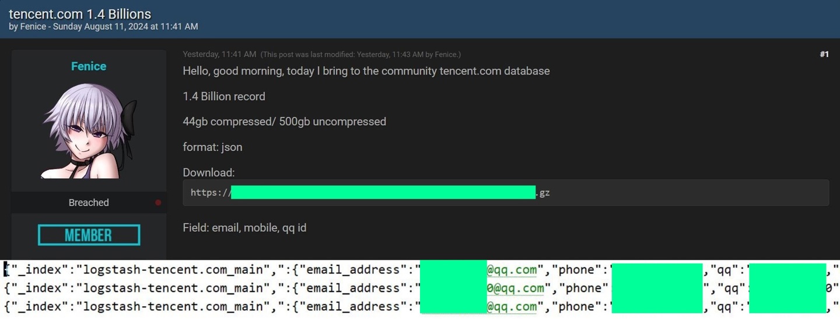
Task: Click the green redacted download URL bar
Action: pos(383,193)
